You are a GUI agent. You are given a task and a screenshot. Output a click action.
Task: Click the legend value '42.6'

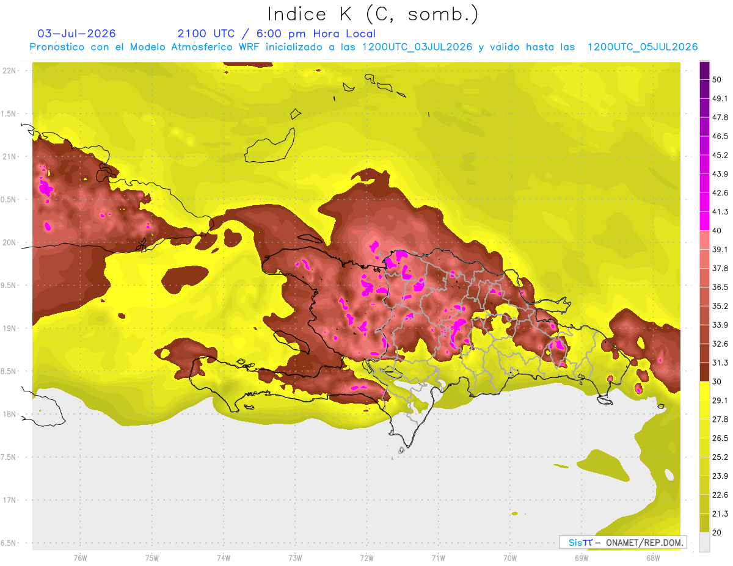point(720,193)
